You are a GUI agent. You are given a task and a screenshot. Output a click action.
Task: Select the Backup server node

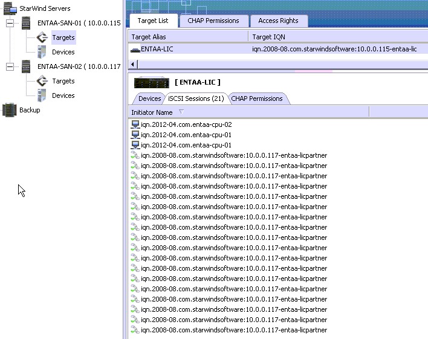30,110
